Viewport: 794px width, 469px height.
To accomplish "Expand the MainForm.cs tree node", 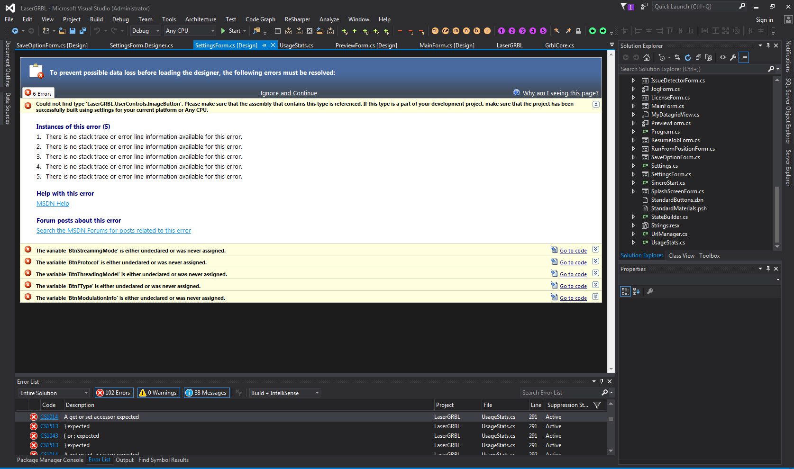I will pyautogui.click(x=633, y=106).
